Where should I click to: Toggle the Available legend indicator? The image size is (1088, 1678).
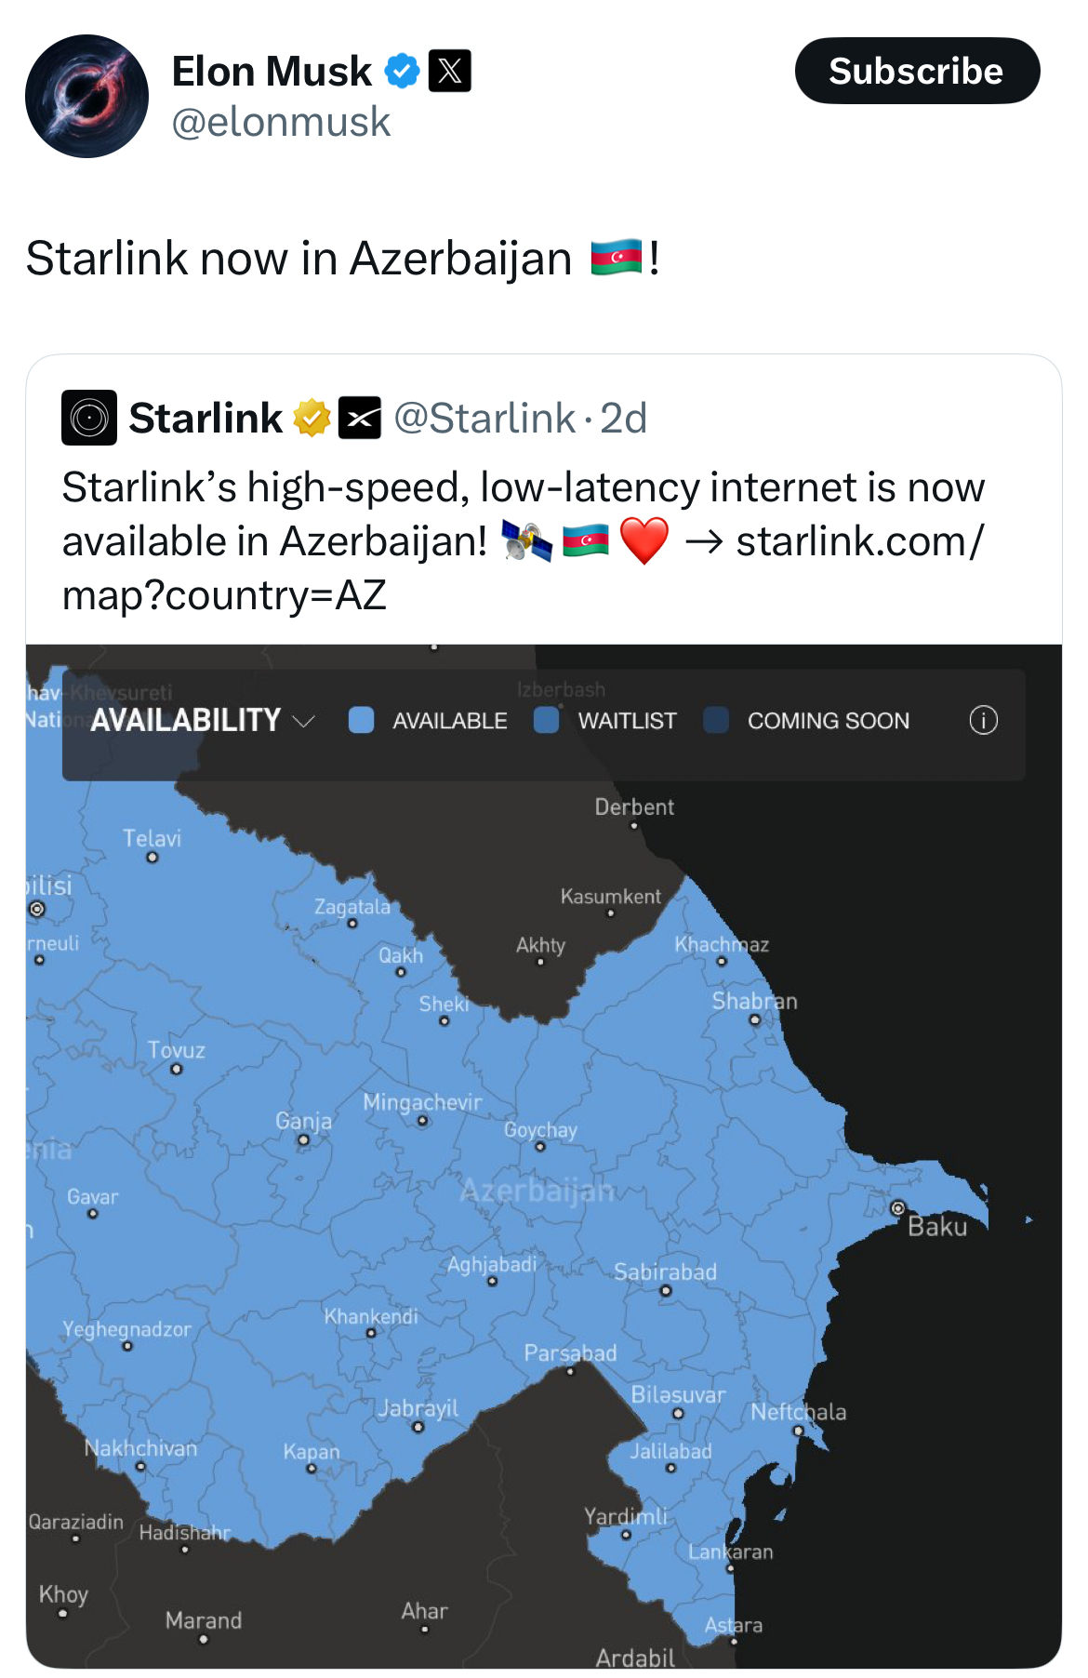pos(360,720)
